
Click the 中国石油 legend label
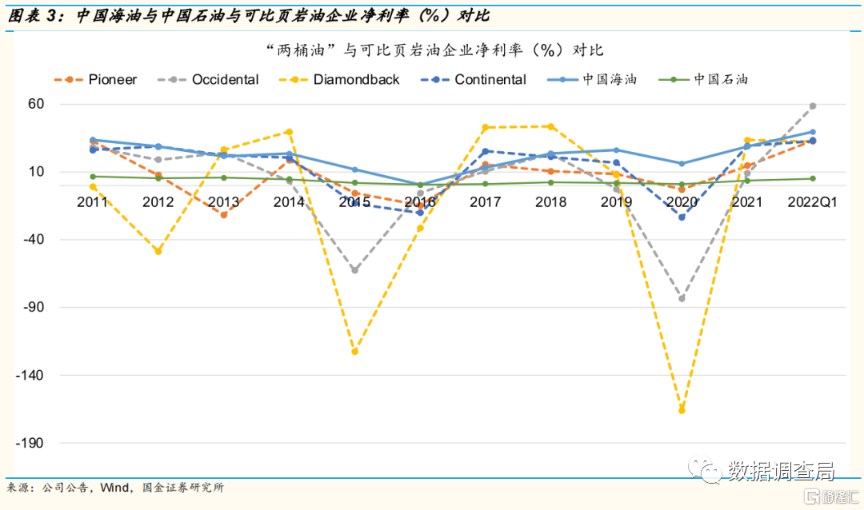point(721,79)
